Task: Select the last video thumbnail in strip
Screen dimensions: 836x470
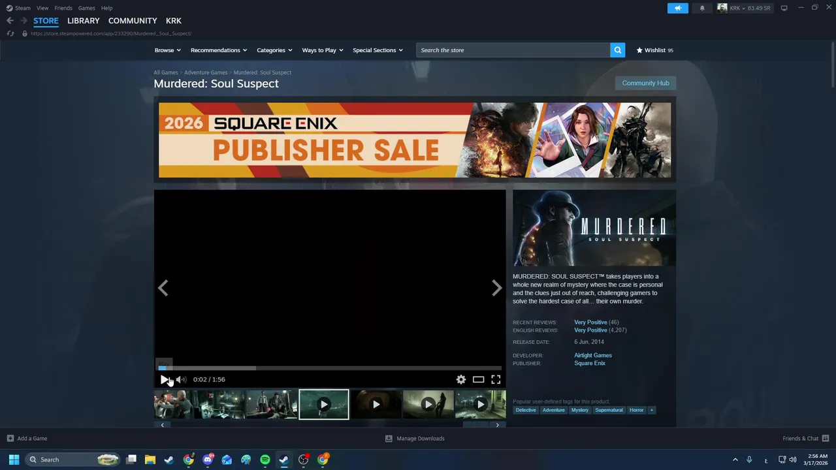Action: 481,405
